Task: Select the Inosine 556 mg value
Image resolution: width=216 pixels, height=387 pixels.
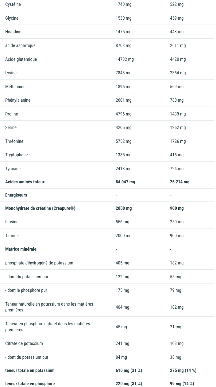Action: [x=122, y=222]
